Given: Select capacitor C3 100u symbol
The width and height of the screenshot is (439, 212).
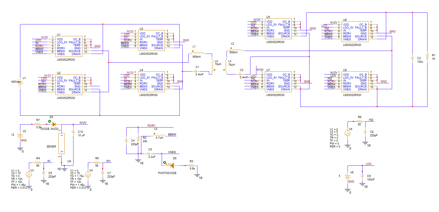Looking at the screenshot, I should click(412, 59).
